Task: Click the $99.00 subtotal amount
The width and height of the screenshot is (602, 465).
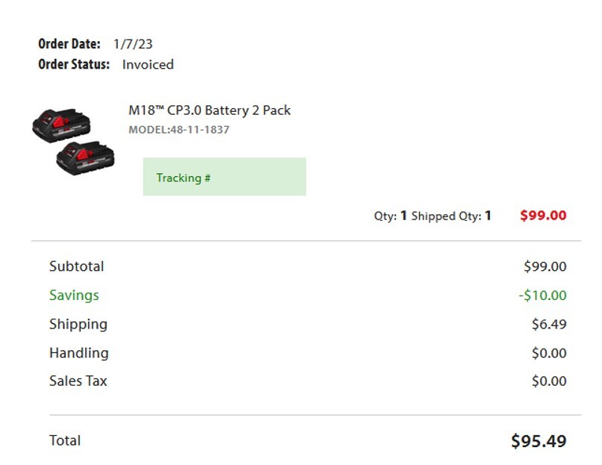Action: 545,266
